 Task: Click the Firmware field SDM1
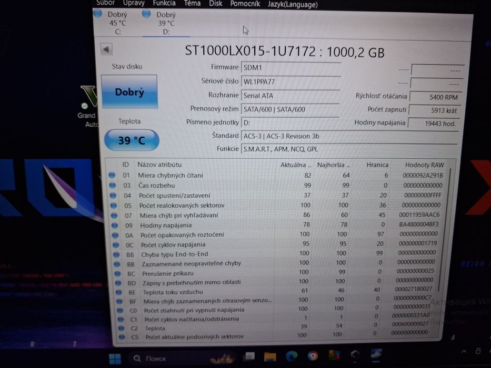(290, 68)
